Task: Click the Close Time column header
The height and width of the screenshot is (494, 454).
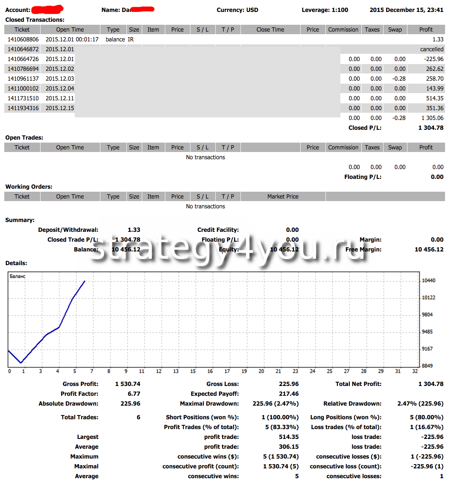Action: point(270,29)
